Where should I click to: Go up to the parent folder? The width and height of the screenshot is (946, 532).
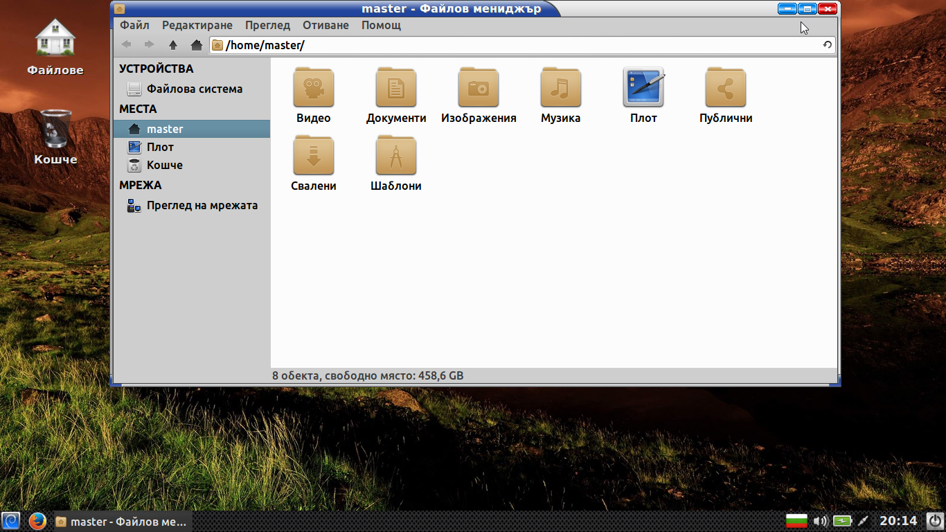pyautogui.click(x=173, y=45)
